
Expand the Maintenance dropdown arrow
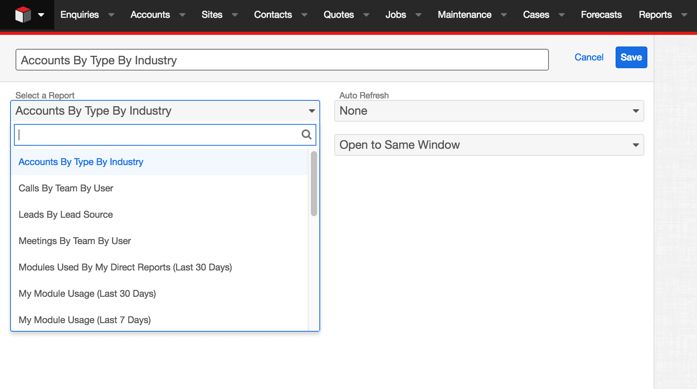click(x=504, y=15)
